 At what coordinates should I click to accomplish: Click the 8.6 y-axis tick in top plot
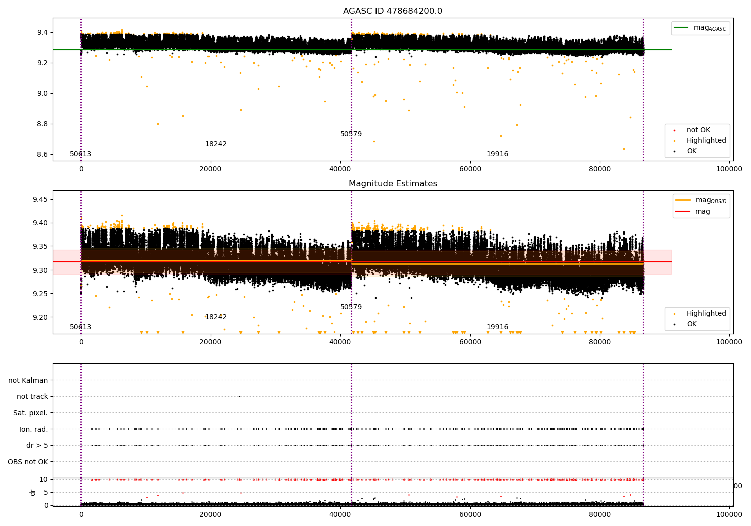coord(42,154)
